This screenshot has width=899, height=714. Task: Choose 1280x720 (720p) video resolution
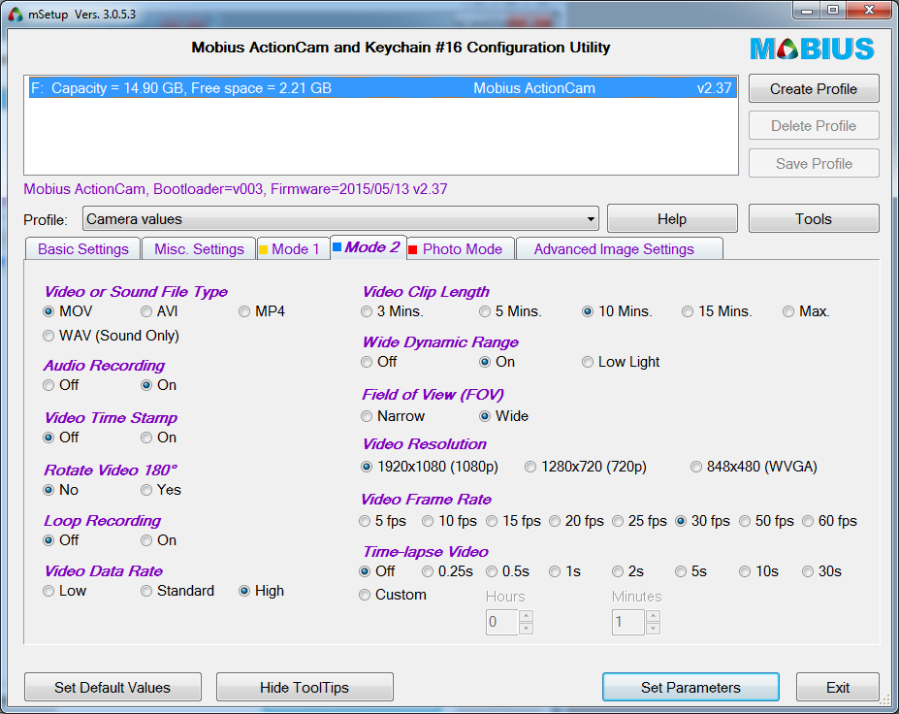[586, 467]
